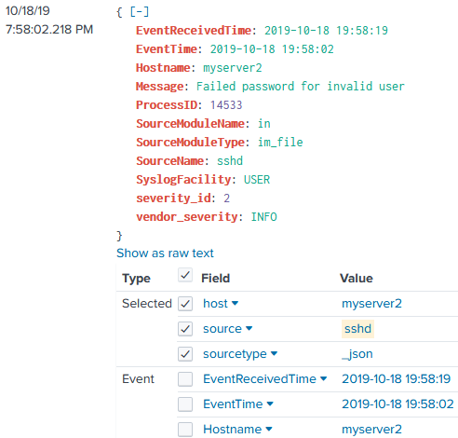
Task: Click Show as raw text link
Action: point(165,253)
